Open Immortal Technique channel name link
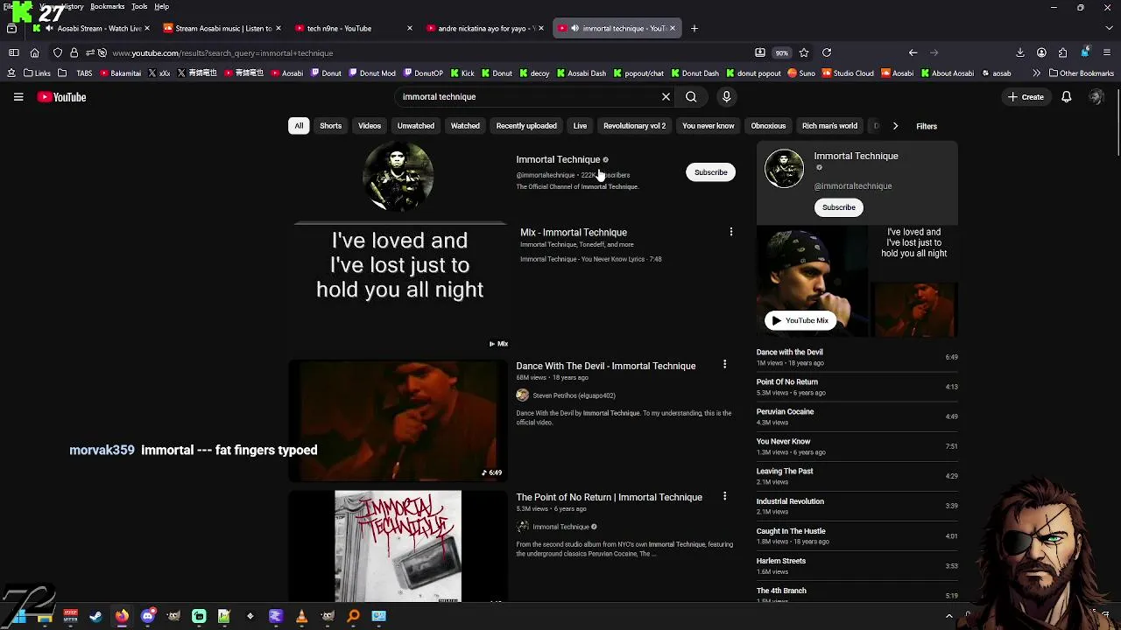1121x630 pixels. (x=558, y=159)
